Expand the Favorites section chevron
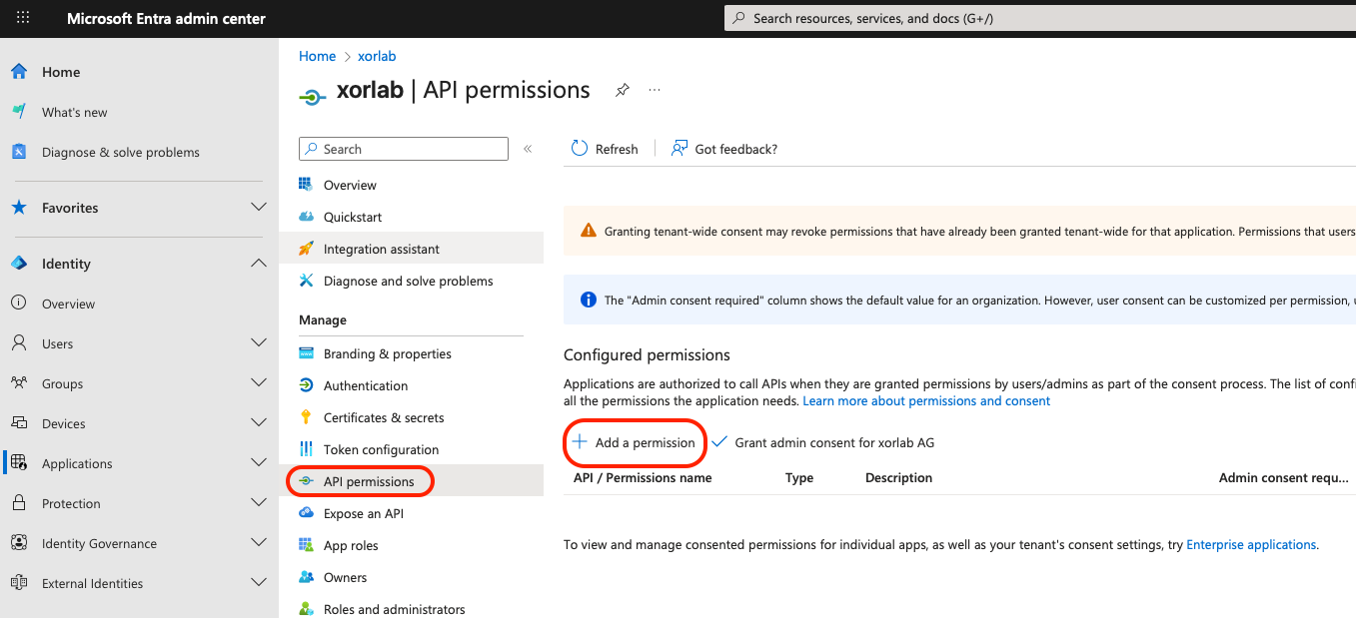Image resolution: width=1356 pixels, height=618 pixels. [x=258, y=208]
